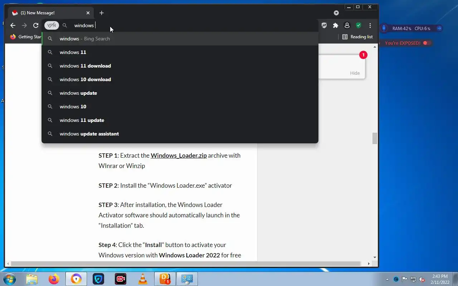Click the vertical scrollbar thumb

pyautogui.click(x=375, y=138)
